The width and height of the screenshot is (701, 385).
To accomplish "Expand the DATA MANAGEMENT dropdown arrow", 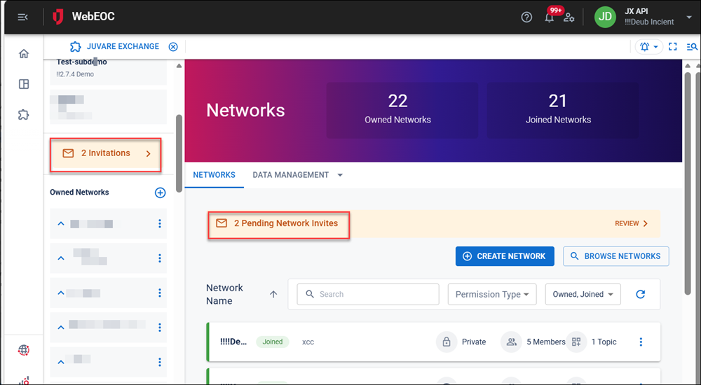I will tap(340, 175).
